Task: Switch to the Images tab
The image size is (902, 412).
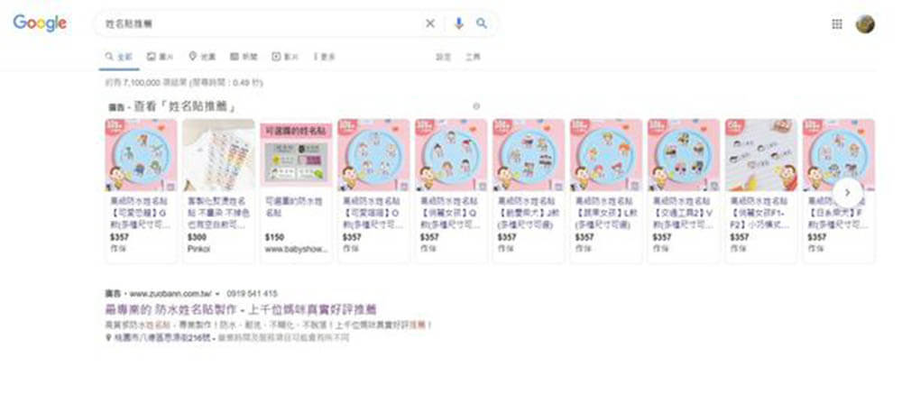Action: point(160,57)
